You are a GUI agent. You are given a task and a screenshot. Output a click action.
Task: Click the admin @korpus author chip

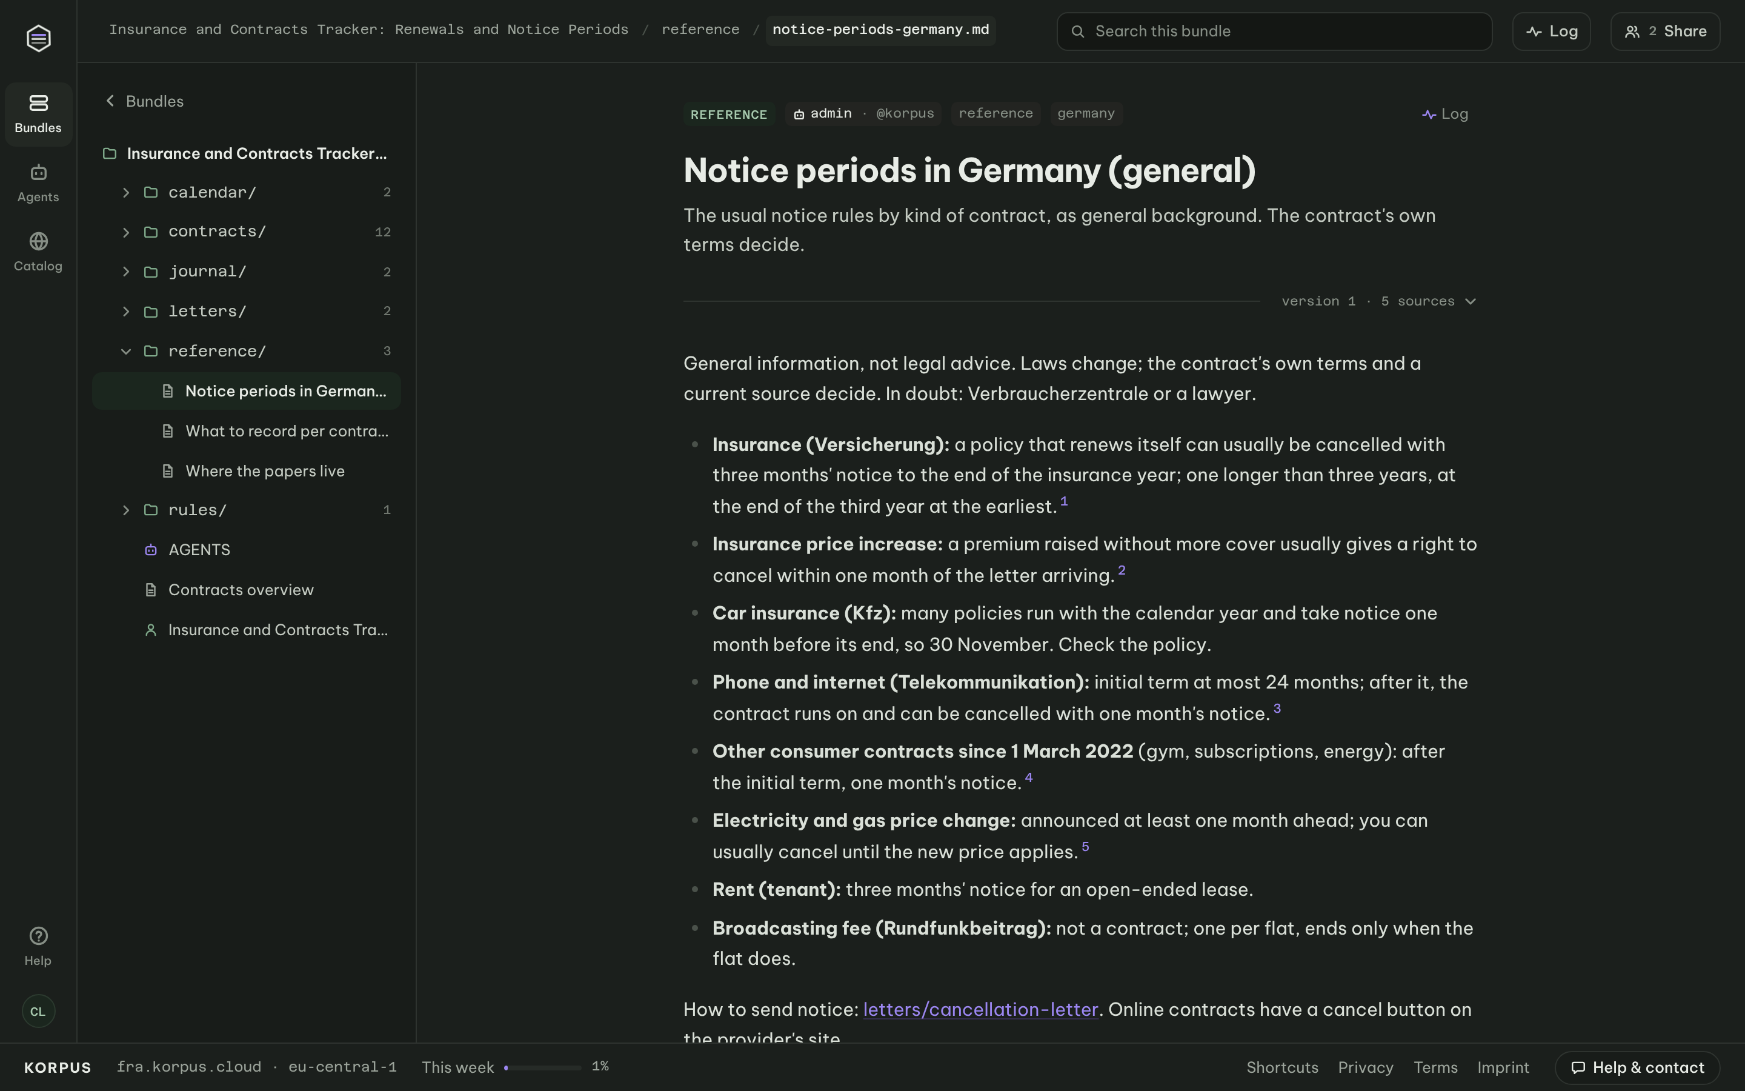click(863, 113)
